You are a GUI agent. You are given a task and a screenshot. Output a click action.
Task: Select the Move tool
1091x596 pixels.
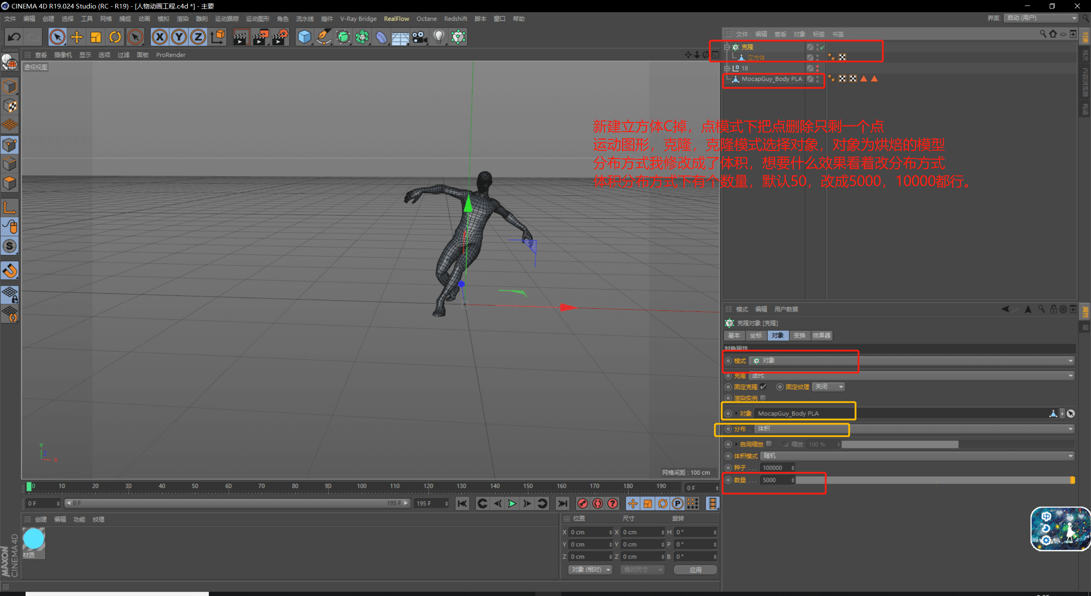tap(77, 37)
